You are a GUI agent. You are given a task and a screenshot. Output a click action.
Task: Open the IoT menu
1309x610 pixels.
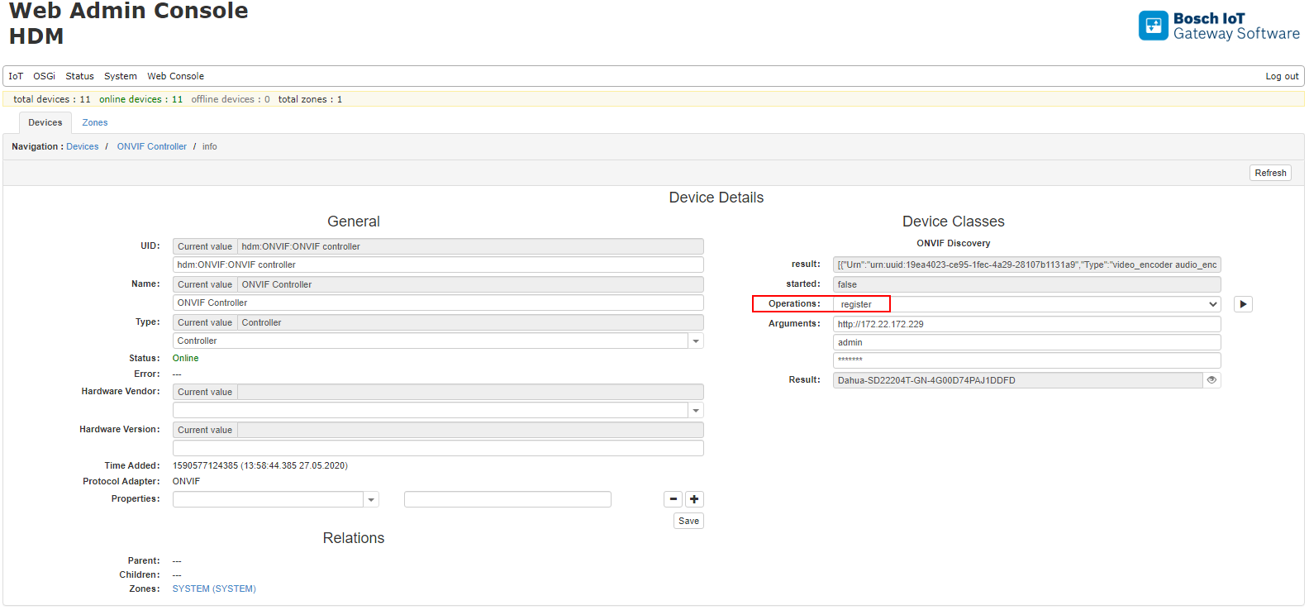click(x=16, y=76)
